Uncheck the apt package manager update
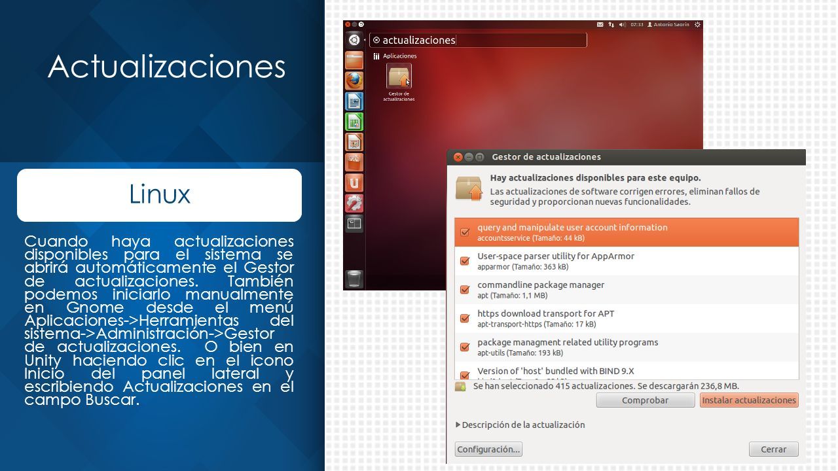Image resolution: width=838 pixels, height=471 pixels. tap(465, 290)
